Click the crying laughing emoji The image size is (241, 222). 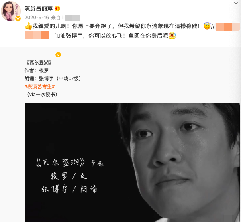coord(172,36)
